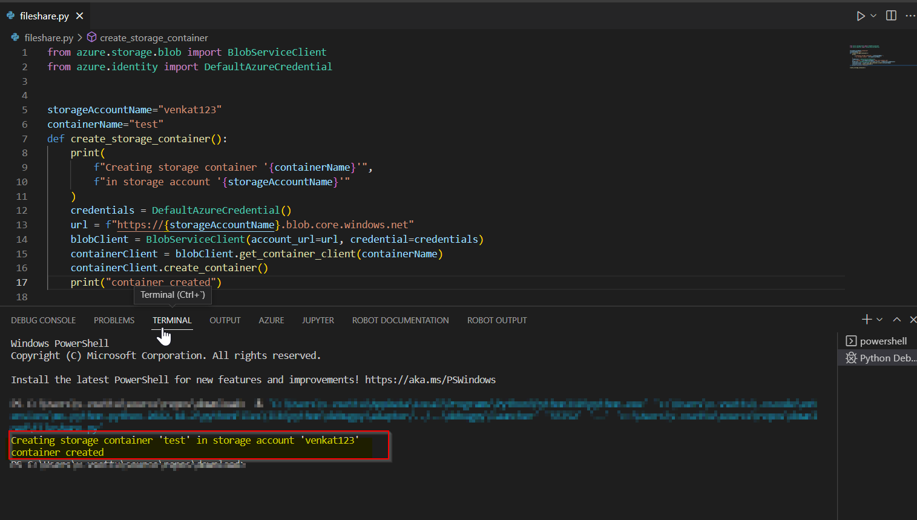This screenshot has height=520, width=917.
Task: Run the Python file with play icon
Action: click(x=860, y=16)
